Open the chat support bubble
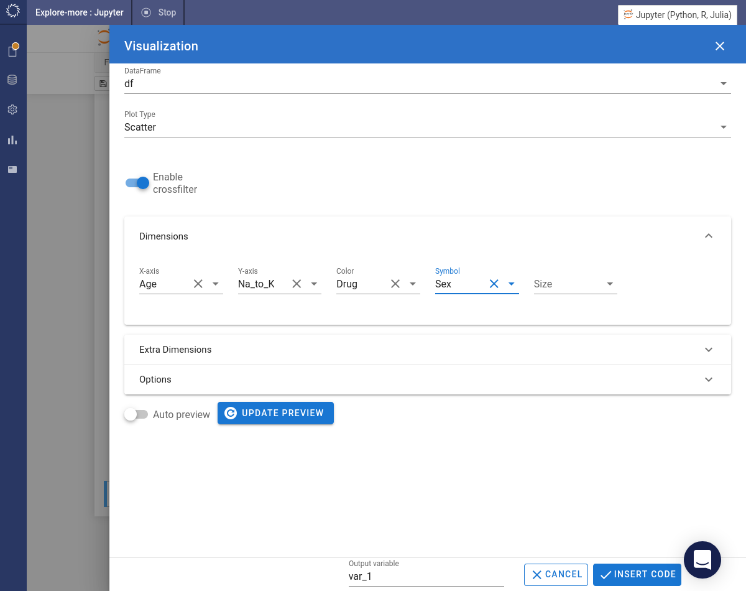 click(x=702, y=560)
